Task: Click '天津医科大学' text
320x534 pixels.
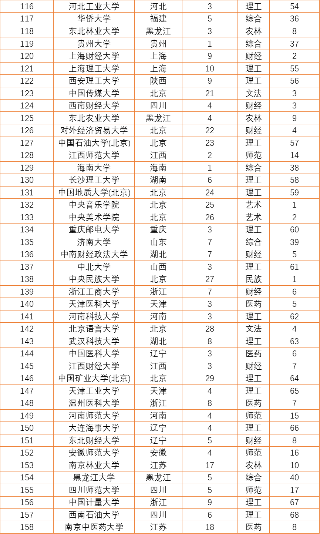Action: pyautogui.click(x=94, y=304)
